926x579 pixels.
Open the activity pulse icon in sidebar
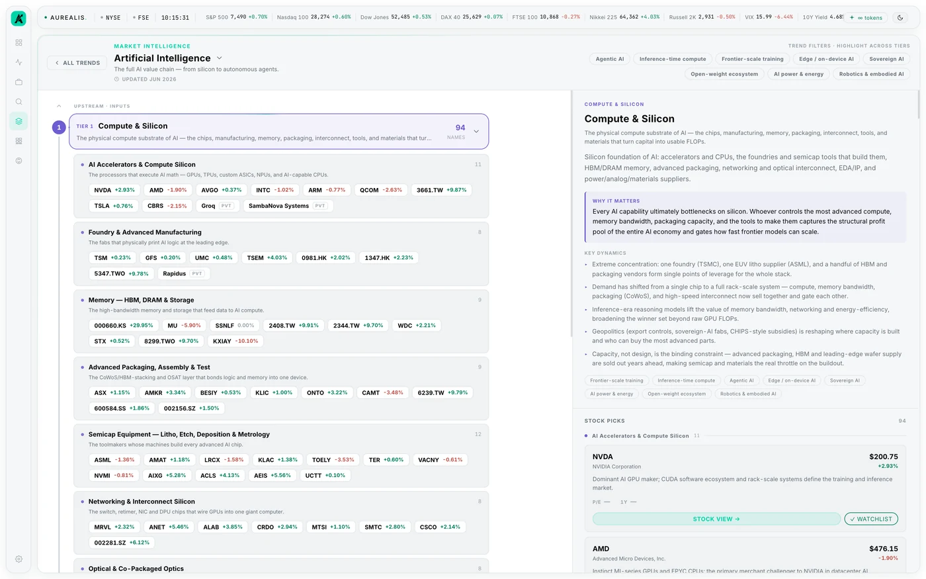point(19,62)
